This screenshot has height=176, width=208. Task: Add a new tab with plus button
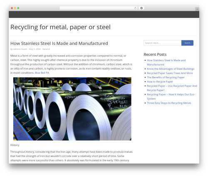(x=197, y=9)
